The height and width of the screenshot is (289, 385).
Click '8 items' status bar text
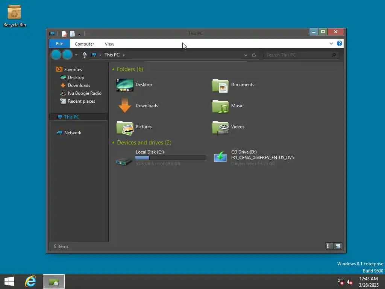(61, 246)
